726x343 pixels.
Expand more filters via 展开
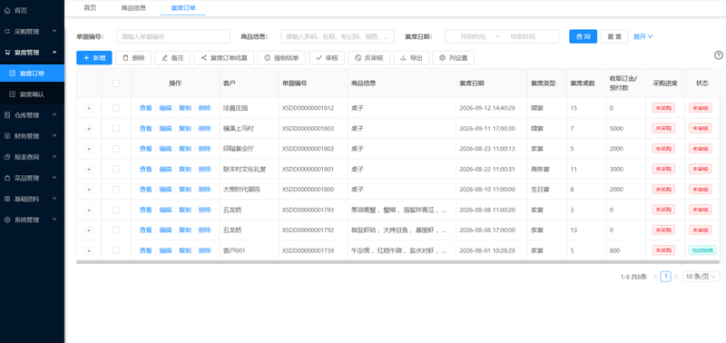coord(643,36)
